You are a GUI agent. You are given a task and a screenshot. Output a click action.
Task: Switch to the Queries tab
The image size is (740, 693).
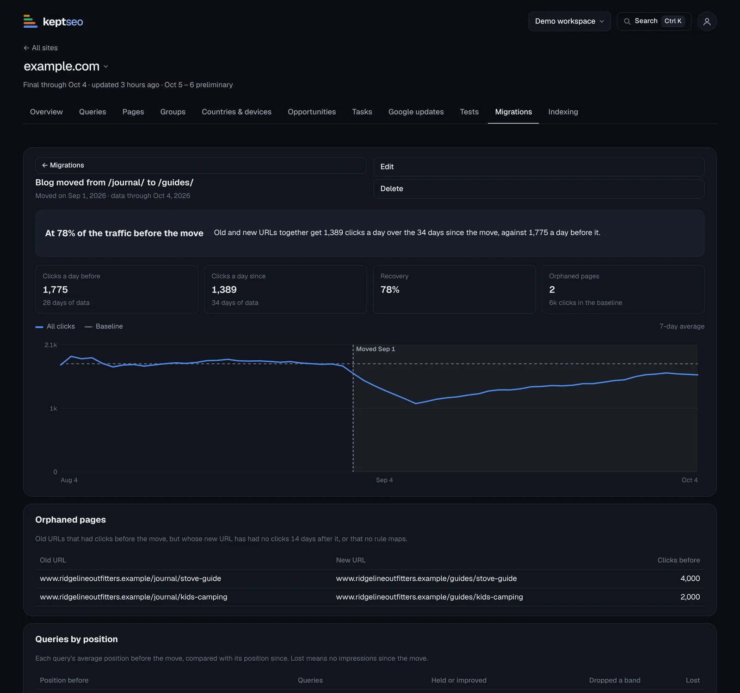[92, 112]
